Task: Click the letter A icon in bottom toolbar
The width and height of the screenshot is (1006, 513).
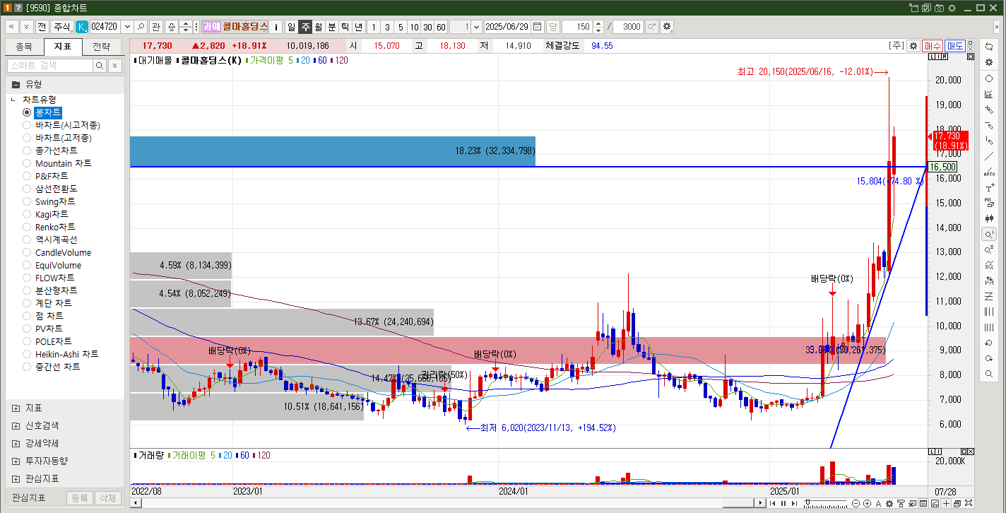Action: [878, 503]
